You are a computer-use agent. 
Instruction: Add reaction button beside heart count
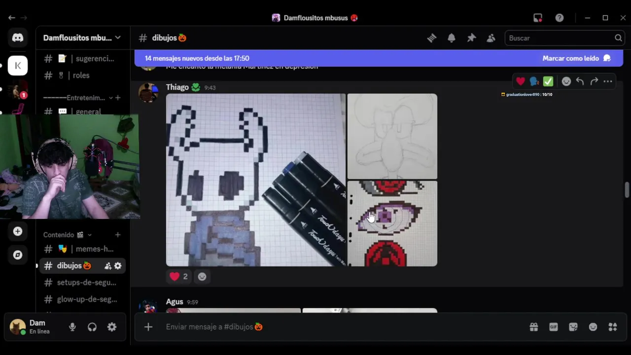202,277
